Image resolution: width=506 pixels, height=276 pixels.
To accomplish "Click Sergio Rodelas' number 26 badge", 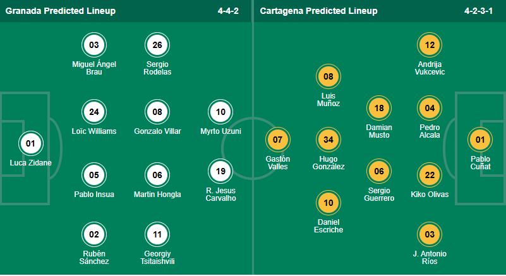I will click(x=157, y=45).
